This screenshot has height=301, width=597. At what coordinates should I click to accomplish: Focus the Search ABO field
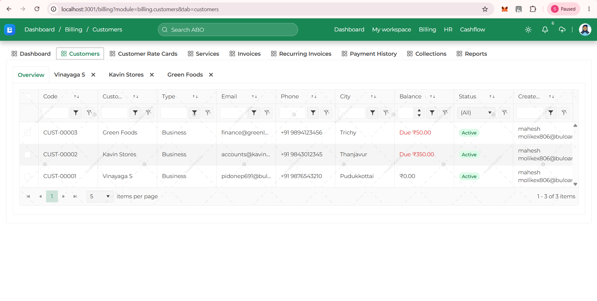[x=228, y=30]
